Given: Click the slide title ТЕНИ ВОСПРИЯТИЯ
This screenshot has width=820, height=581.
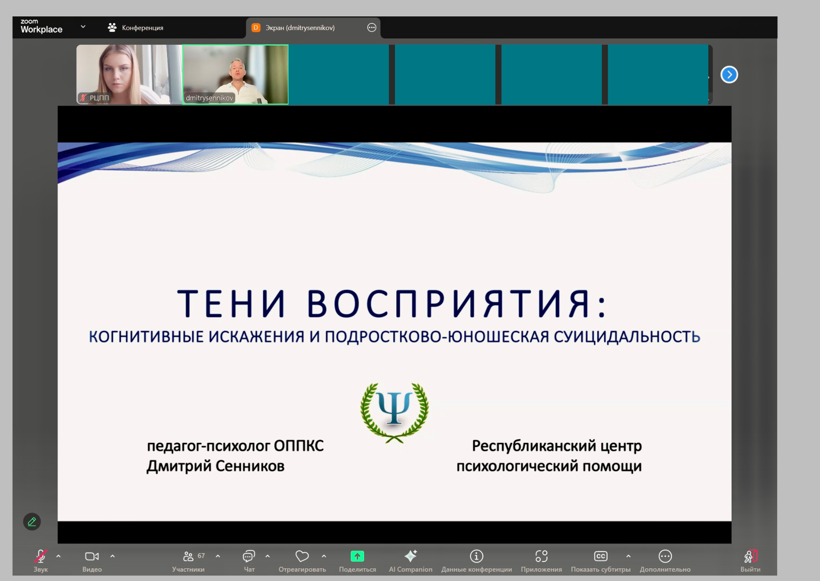Looking at the screenshot, I should tap(392, 304).
